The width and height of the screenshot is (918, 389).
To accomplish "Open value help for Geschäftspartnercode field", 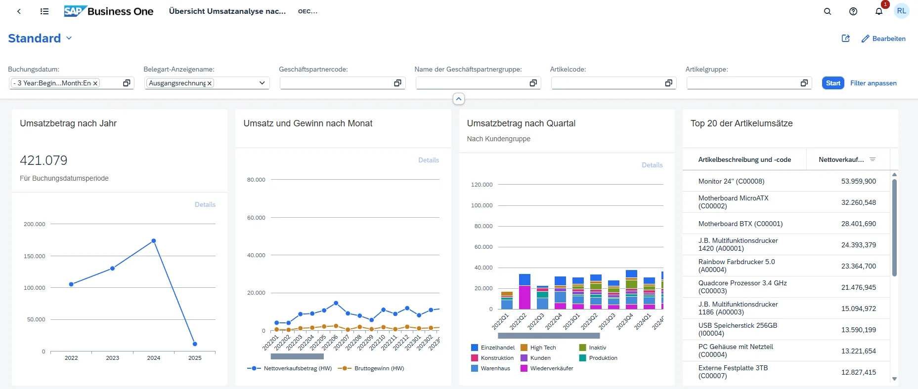I will tap(397, 83).
